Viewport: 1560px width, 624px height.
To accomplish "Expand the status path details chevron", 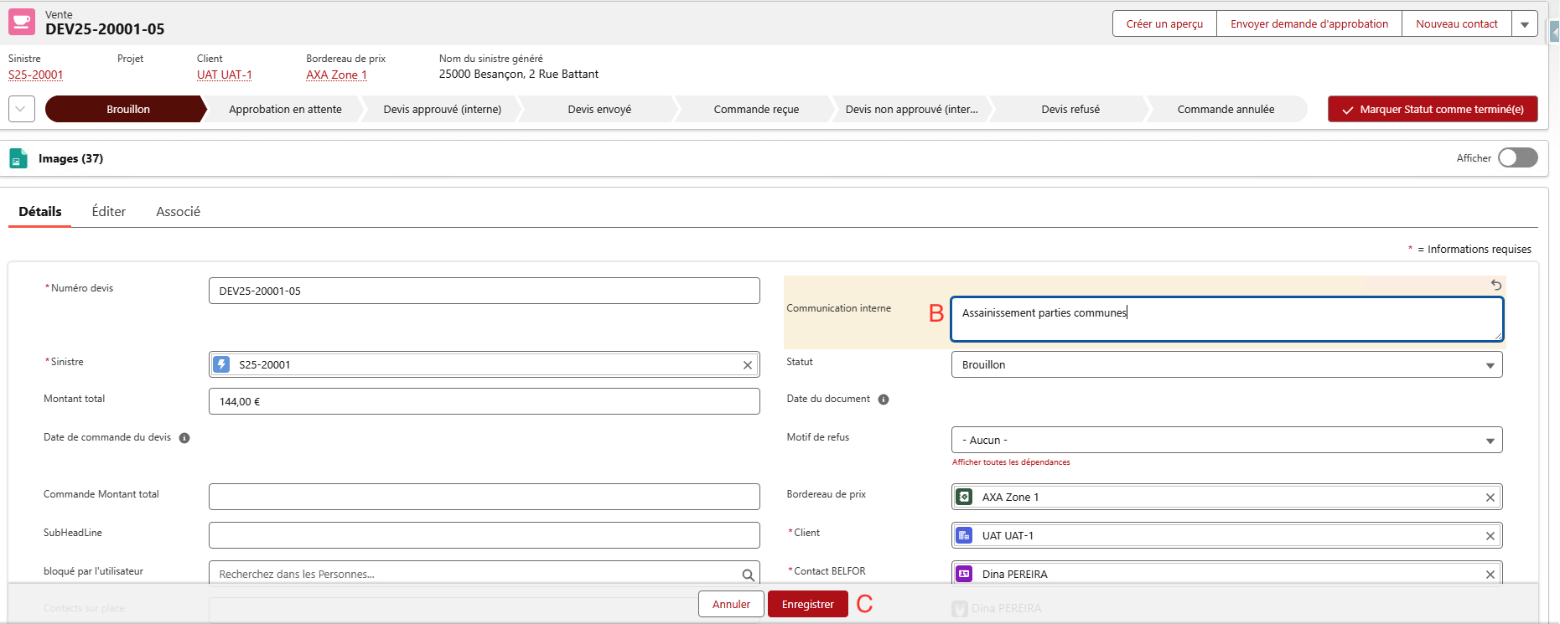I will (x=22, y=109).
